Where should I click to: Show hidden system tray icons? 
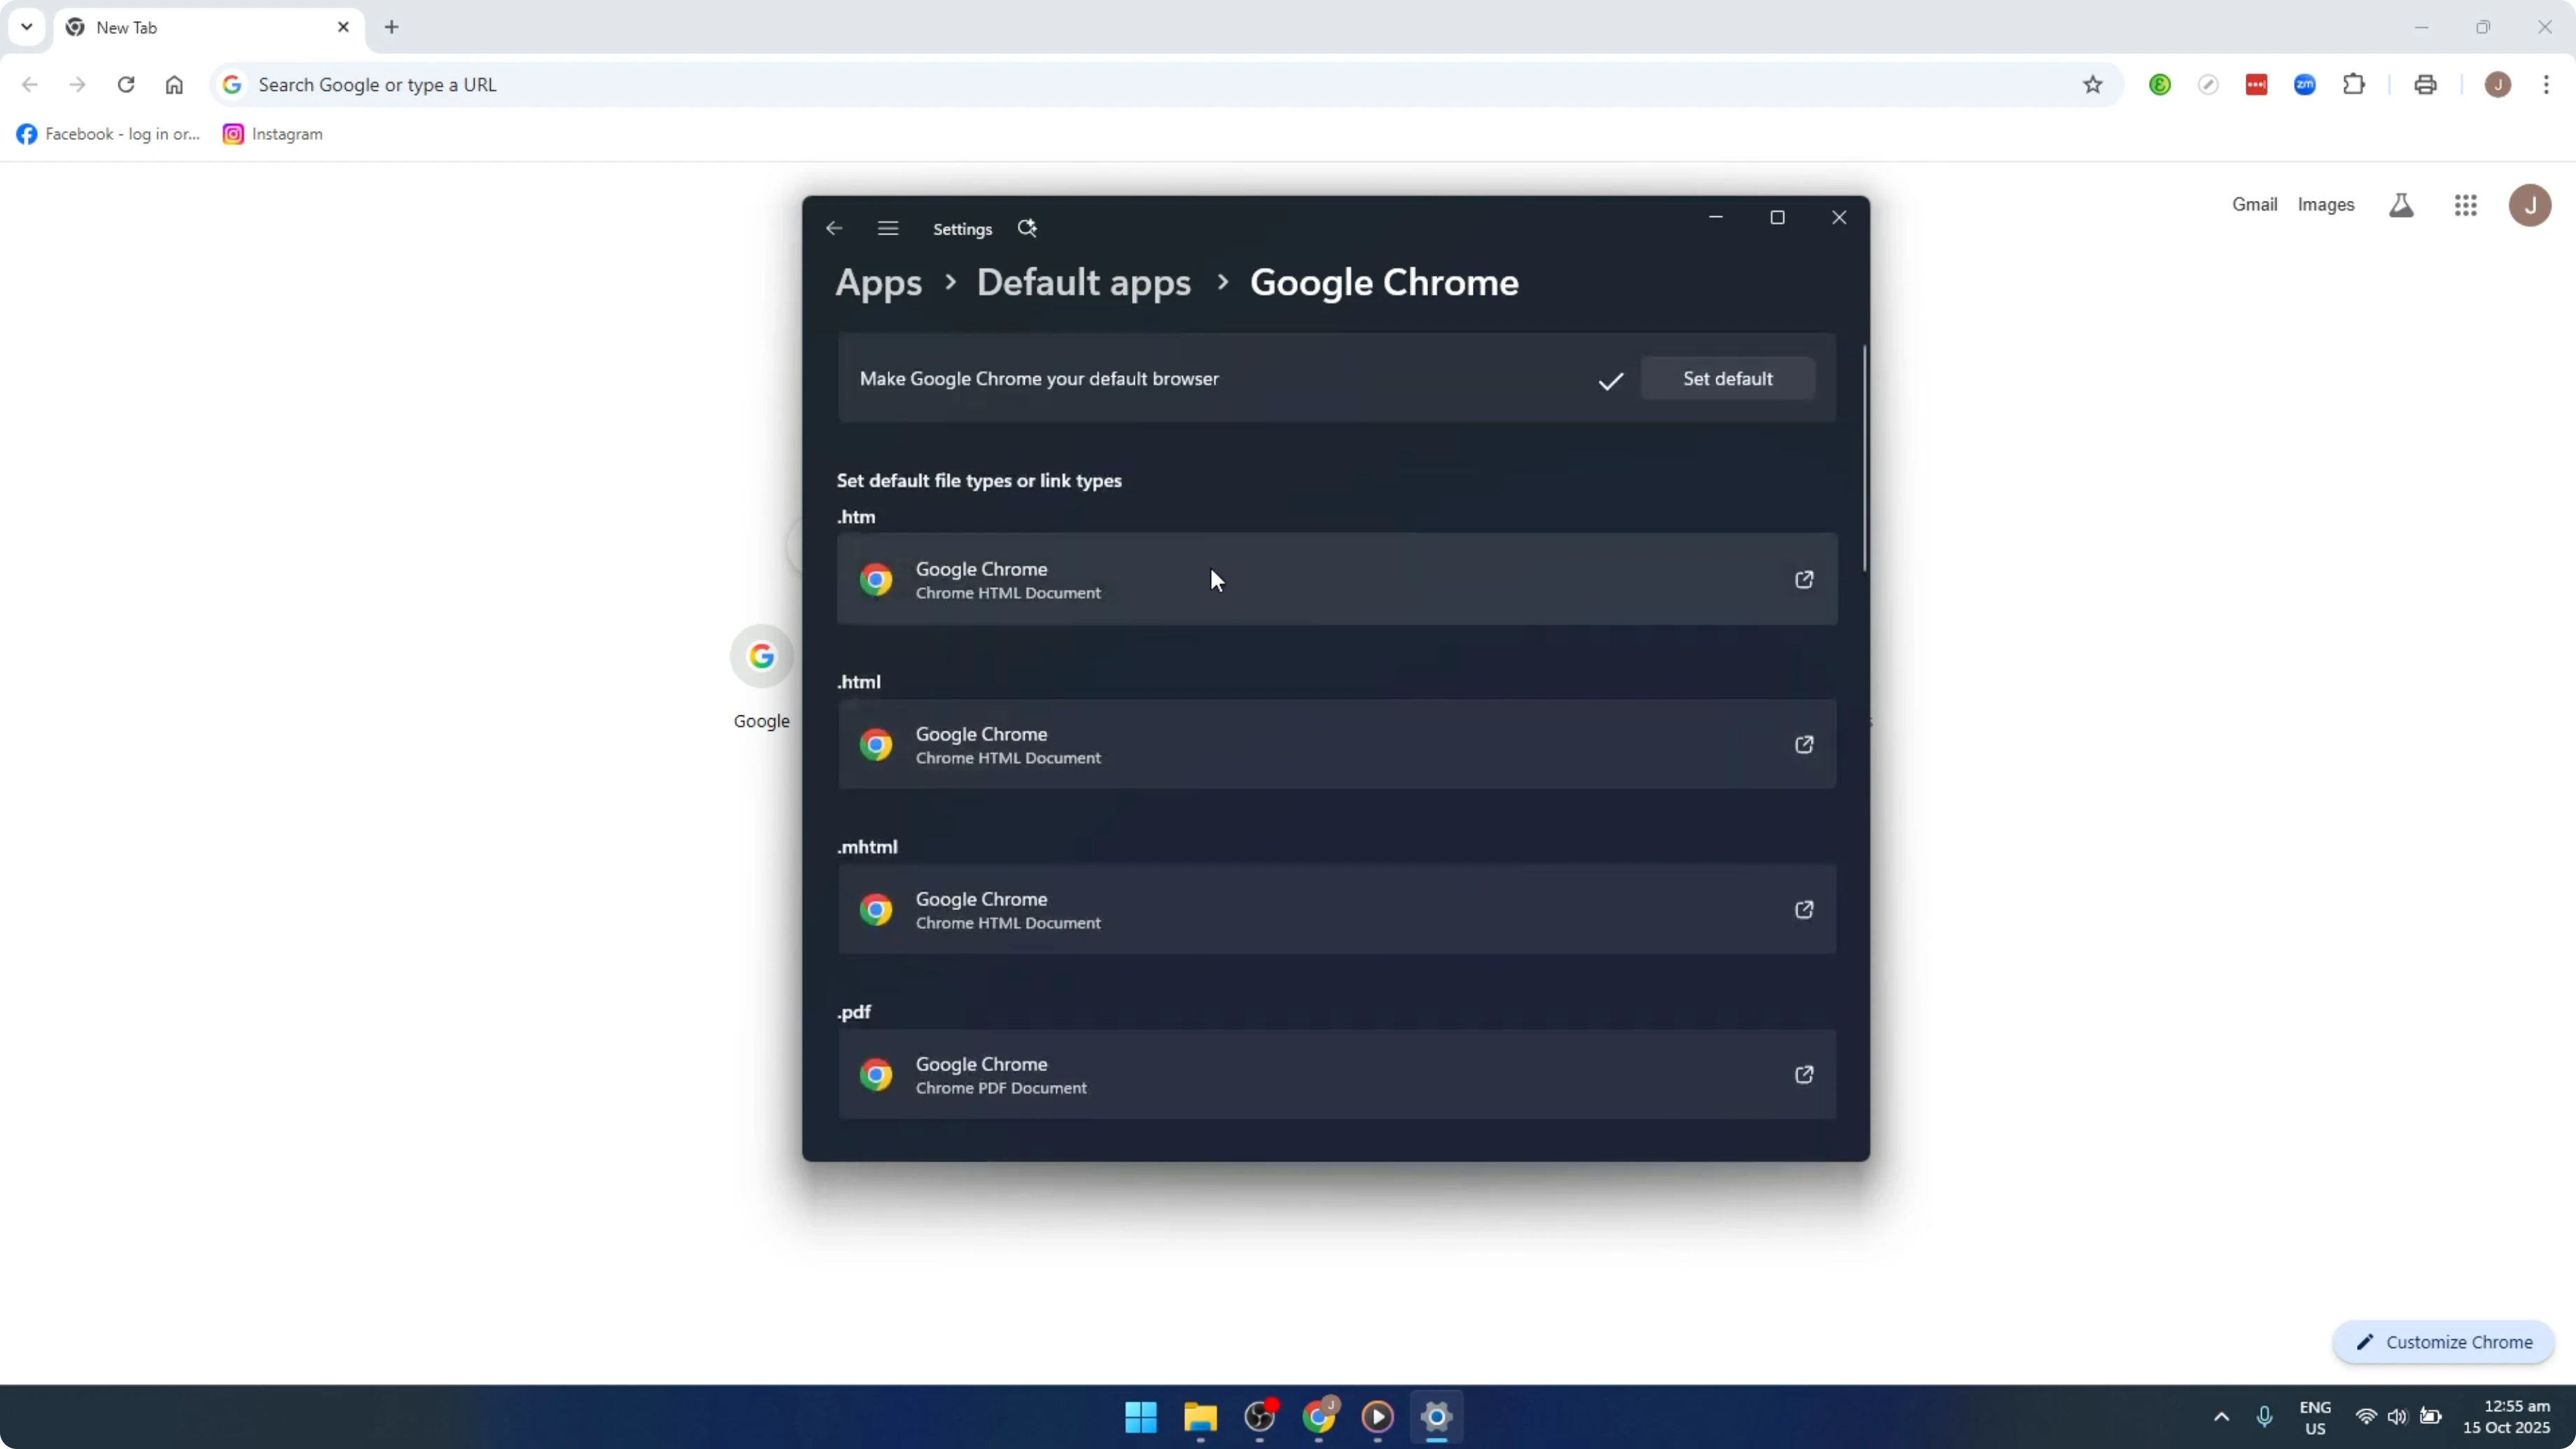(2221, 1417)
